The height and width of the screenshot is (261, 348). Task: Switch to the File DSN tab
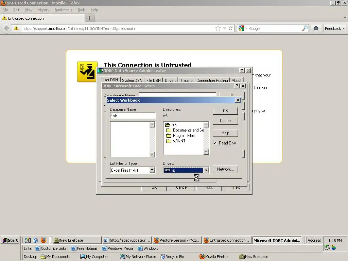[153, 80]
